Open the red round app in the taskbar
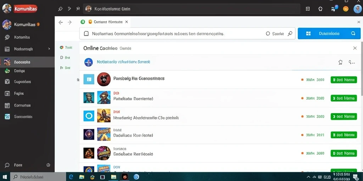Viewport: 363px width, 181px height. click(125, 177)
